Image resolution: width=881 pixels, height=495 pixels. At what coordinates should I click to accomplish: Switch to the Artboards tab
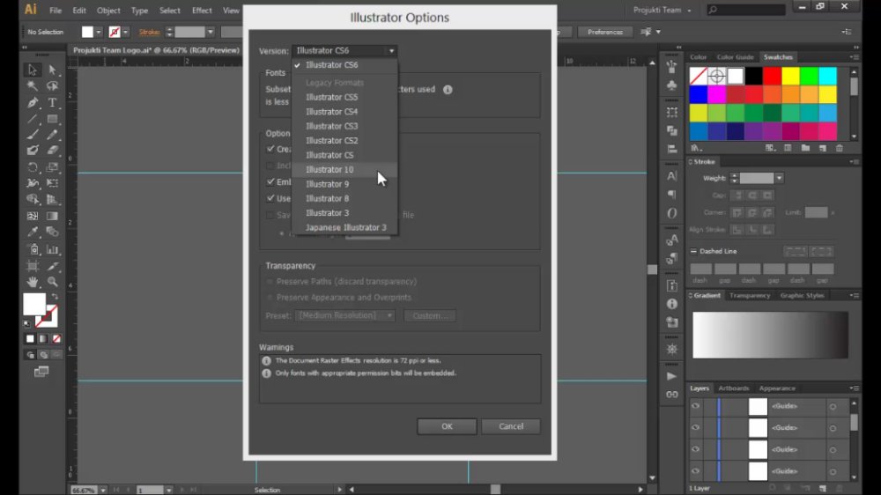[x=733, y=388]
